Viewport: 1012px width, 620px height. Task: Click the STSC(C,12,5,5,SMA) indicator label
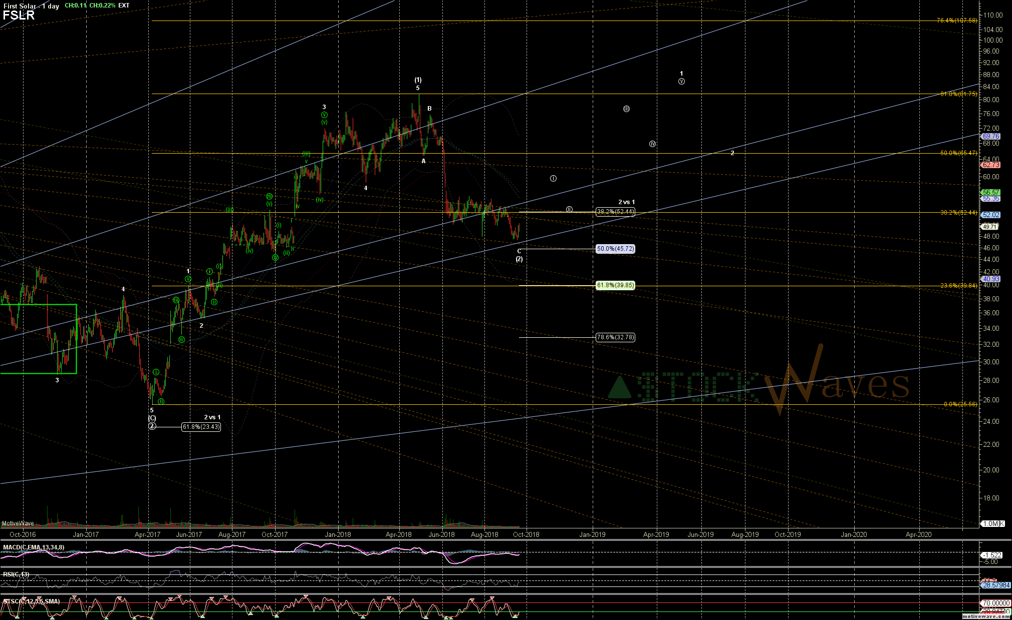[31, 601]
